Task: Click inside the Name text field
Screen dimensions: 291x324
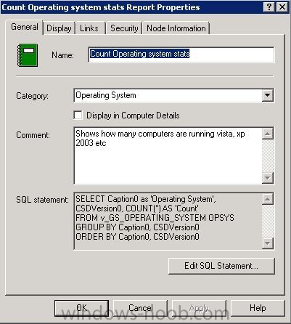Action: pos(181,54)
